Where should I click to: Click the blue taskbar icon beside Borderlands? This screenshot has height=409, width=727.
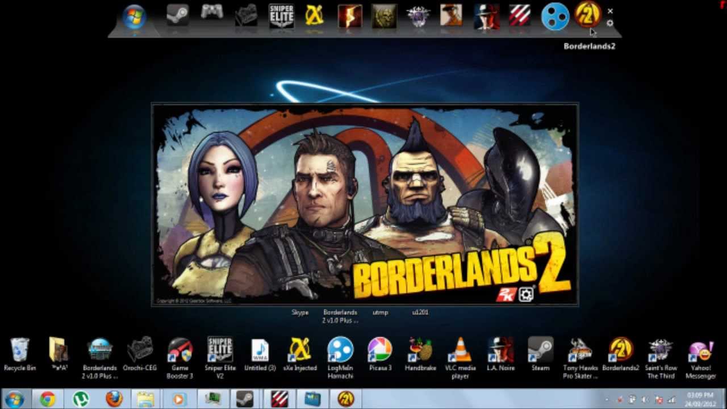[x=312, y=399]
